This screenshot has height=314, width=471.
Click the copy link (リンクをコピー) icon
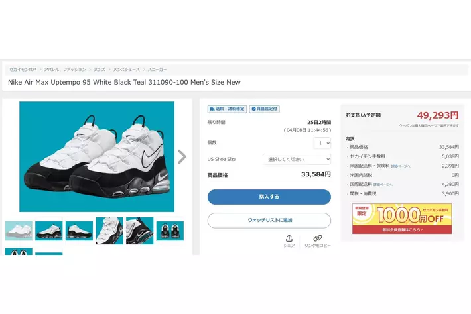point(317,239)
